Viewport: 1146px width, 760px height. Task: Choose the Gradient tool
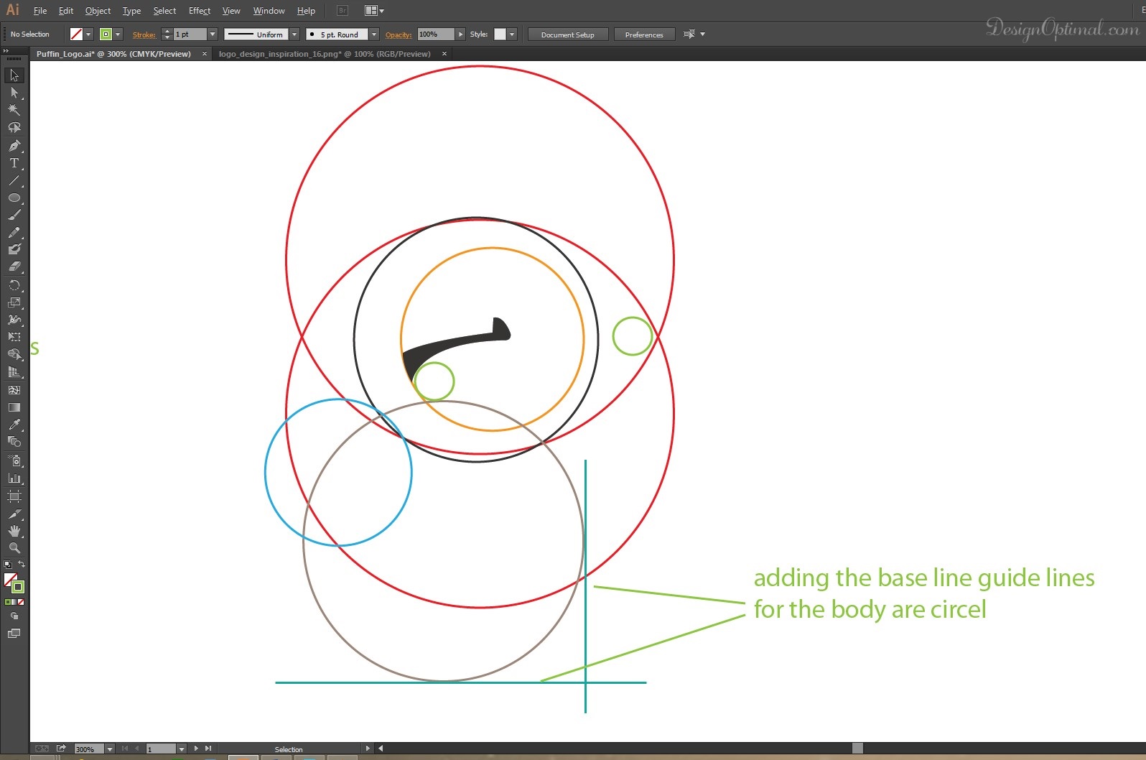[14, 407]
